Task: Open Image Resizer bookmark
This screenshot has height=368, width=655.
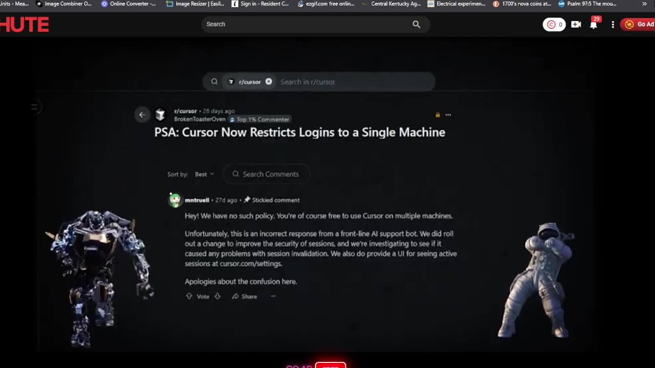Action: tap(195, 4)
